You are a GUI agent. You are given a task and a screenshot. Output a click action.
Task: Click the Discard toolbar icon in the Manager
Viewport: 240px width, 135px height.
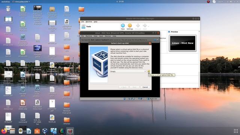point(138,27)
